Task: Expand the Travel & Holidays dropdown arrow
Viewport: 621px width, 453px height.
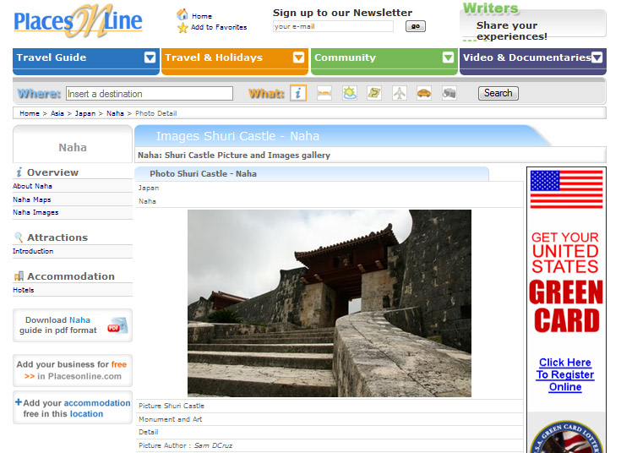Action: click(298, 57)
